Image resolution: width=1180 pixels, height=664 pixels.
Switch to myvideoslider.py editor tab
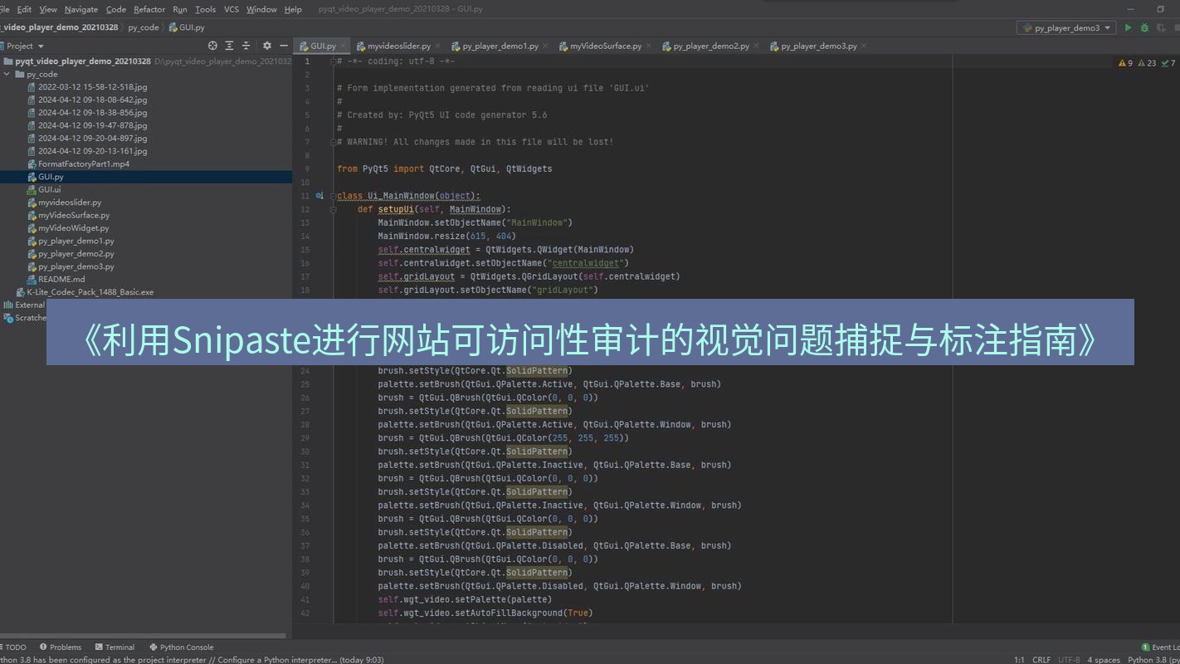398,46
